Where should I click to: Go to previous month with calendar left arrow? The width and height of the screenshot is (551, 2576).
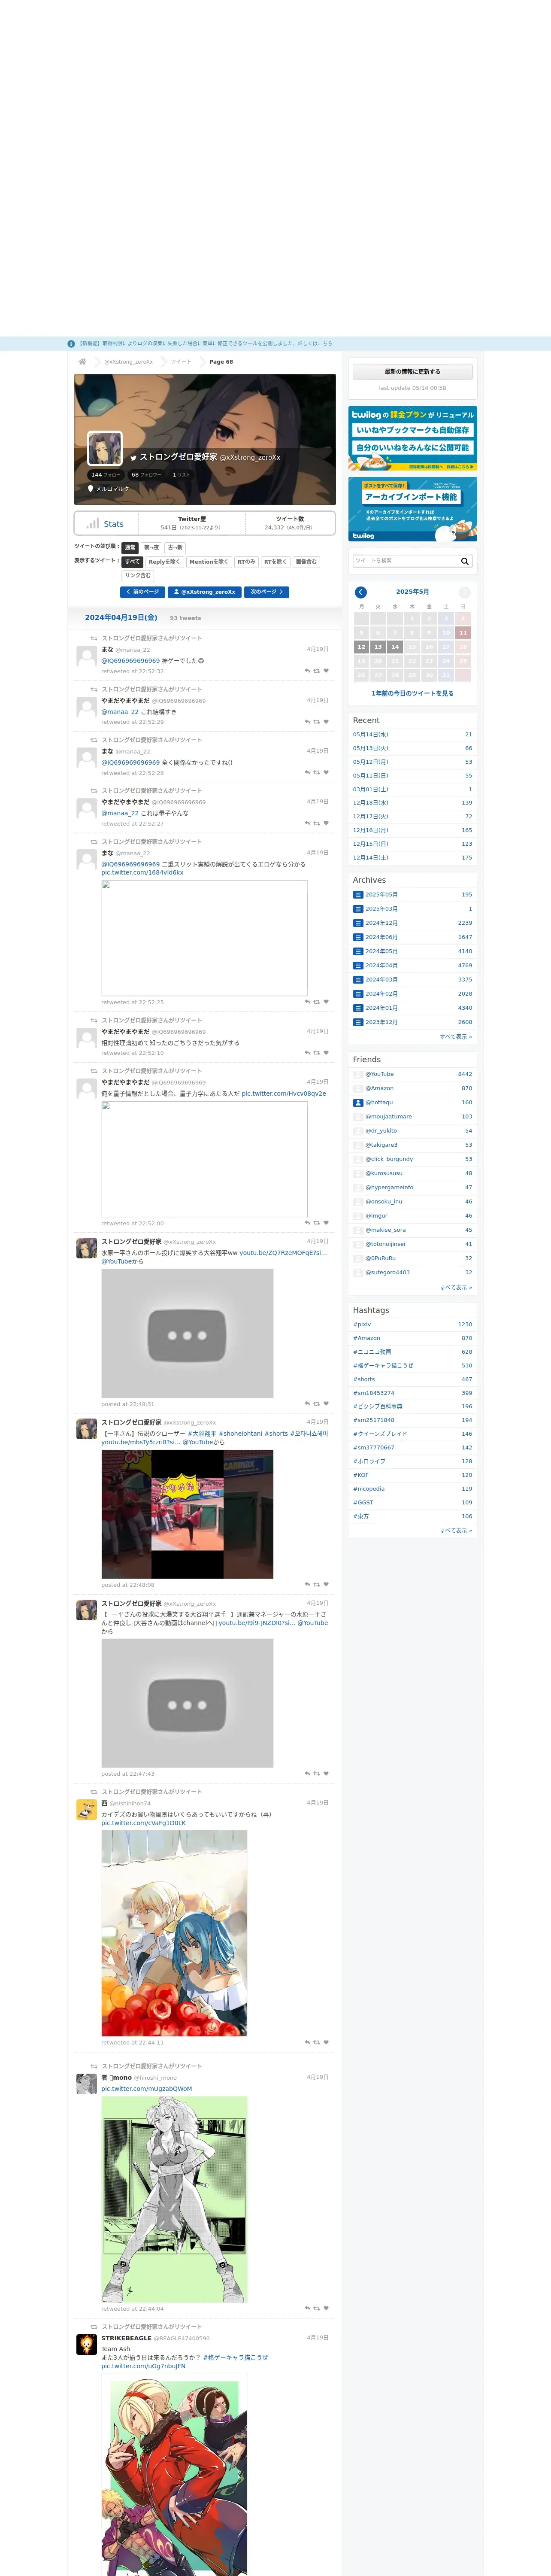[361, 592]
